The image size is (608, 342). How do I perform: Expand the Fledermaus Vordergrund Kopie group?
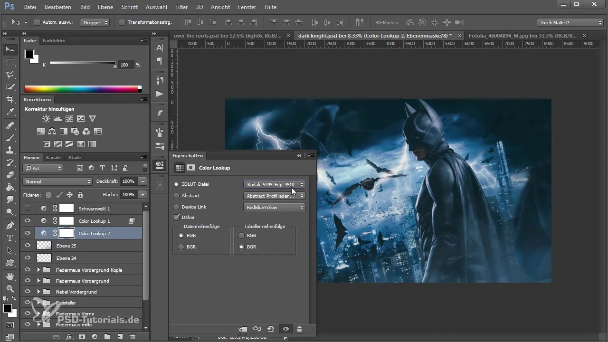[39, 270]
